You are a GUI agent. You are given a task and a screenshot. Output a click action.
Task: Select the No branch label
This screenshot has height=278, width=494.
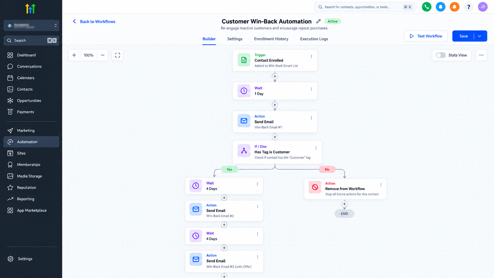click(x=327, y=169)
